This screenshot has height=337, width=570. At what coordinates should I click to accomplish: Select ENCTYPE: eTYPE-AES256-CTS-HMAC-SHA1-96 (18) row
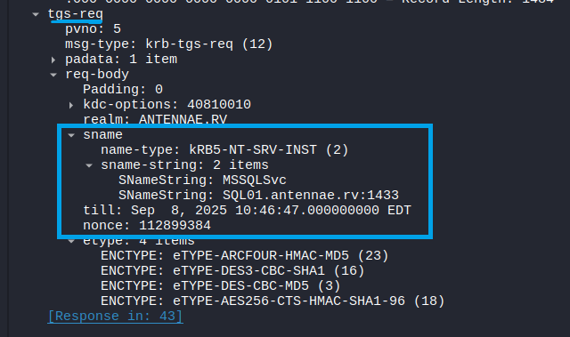273,301
